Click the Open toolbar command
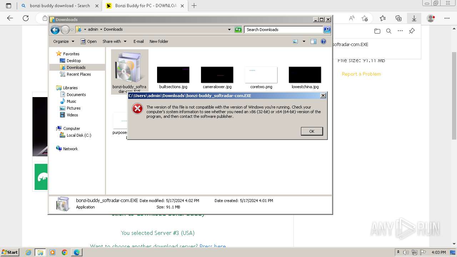The height and width of the screenshot is (257, 457). pyautogui.click(x=89, y=41)
